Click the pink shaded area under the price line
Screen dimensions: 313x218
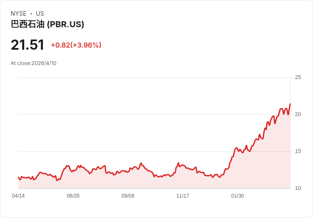click(255, 174)
